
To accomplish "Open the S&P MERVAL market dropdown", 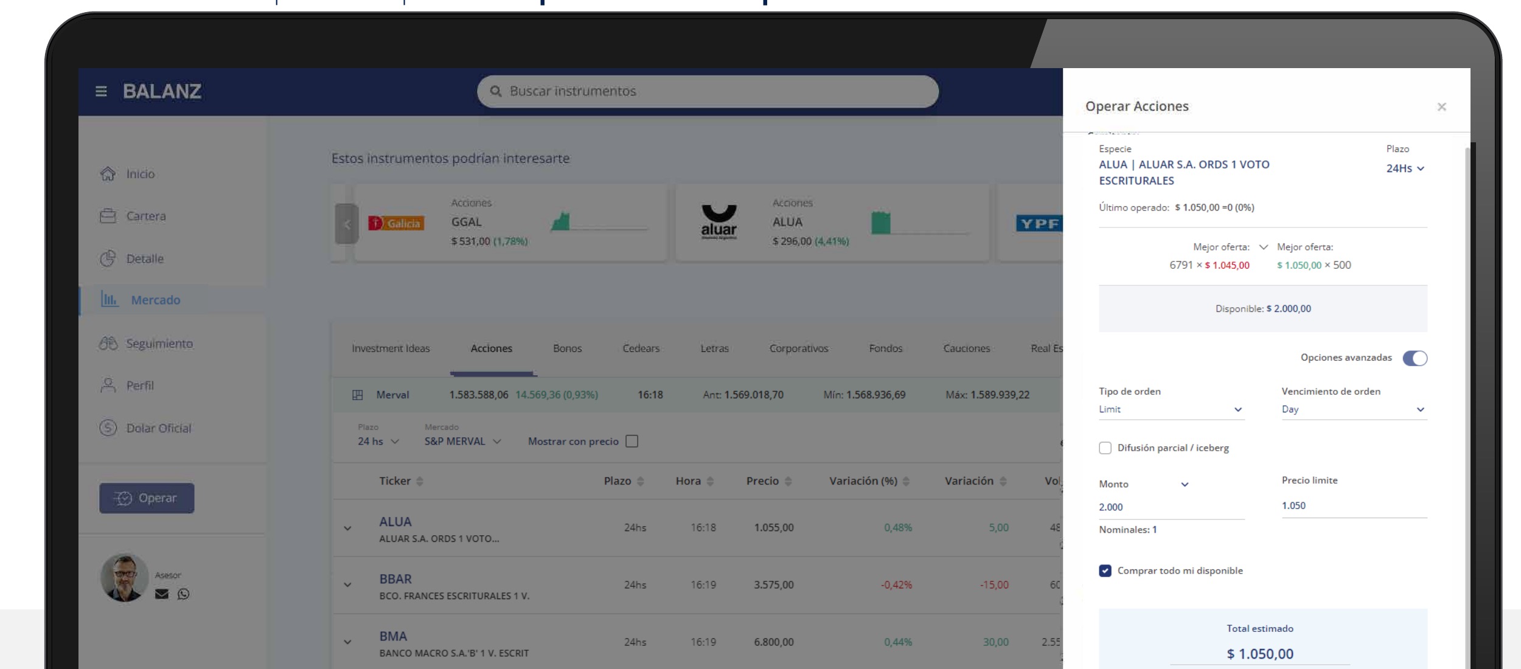I will (462, 442).
